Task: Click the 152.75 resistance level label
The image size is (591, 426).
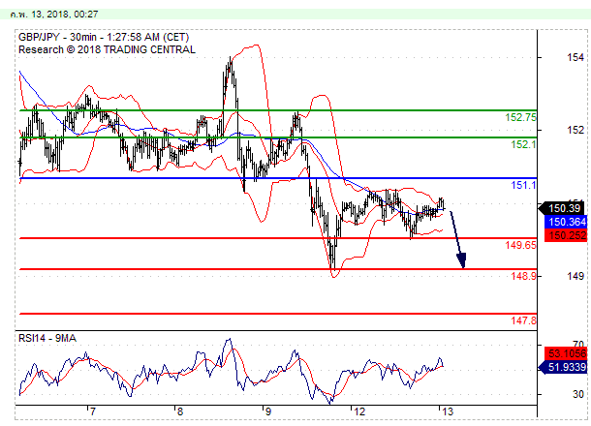Action: pyautogui.click(x=521, y=117)
